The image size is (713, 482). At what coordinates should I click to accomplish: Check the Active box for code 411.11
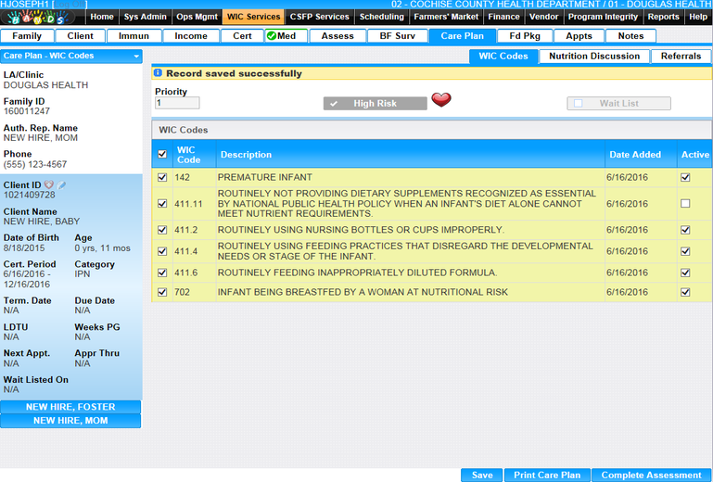point(685,203)
